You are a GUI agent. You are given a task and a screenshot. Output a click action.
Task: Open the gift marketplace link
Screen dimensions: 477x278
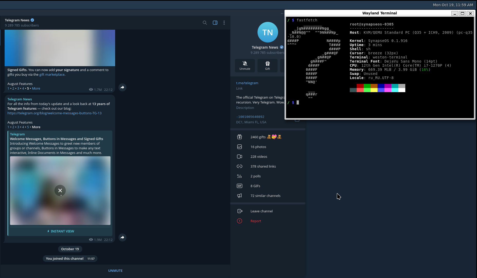click(52, 74)
